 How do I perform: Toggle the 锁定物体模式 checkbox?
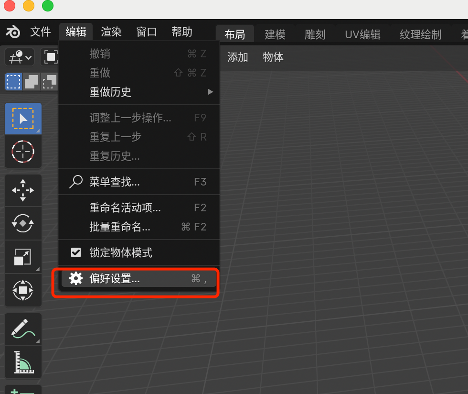click(76, 252)
